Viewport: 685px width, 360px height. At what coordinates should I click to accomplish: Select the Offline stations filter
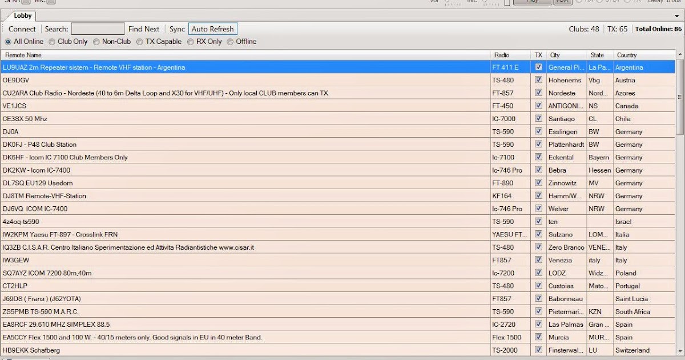pos(230,41)
